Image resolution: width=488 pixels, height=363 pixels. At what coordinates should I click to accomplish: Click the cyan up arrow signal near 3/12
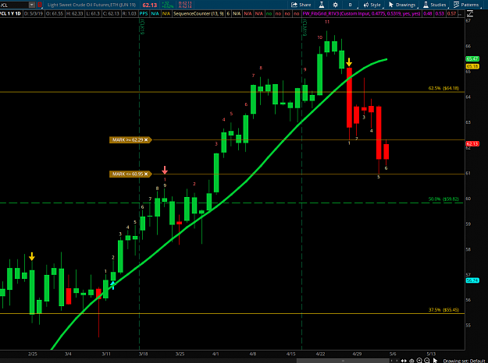112,285
